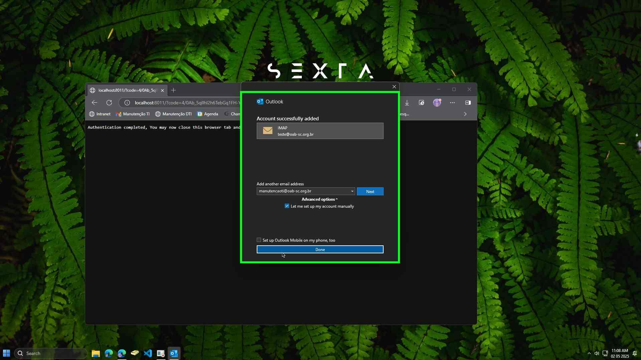Image resolution: width=641 pixels, height=360 pixels.
Task: Open the notifications bell in the tray
Action: pyautogui.click(x=635, y=353)
